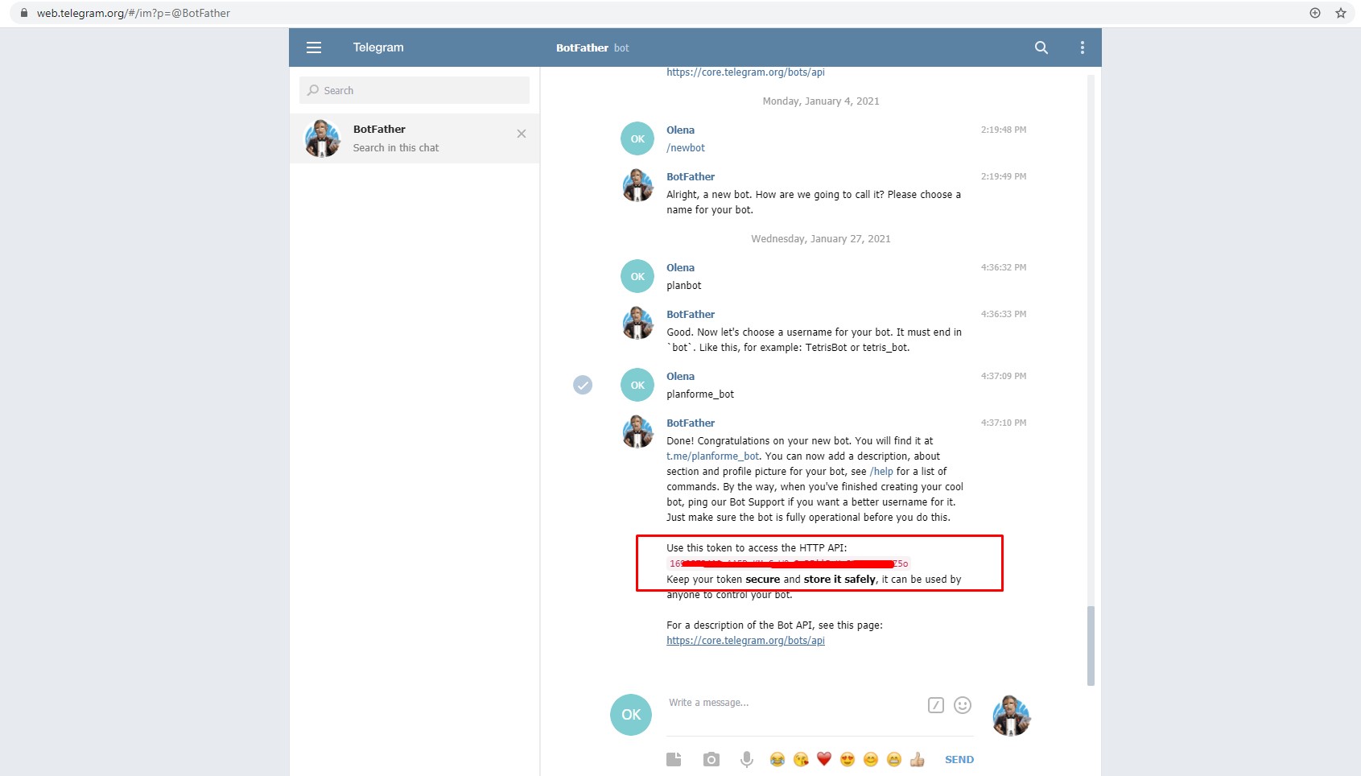Click BotFather avatar right of composer
Screen dimensions: 1361x776
pyautogui.click(x=1011, y=716)
